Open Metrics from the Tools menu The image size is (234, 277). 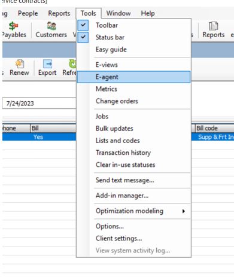pyautogui.click(x=133, y=89)
